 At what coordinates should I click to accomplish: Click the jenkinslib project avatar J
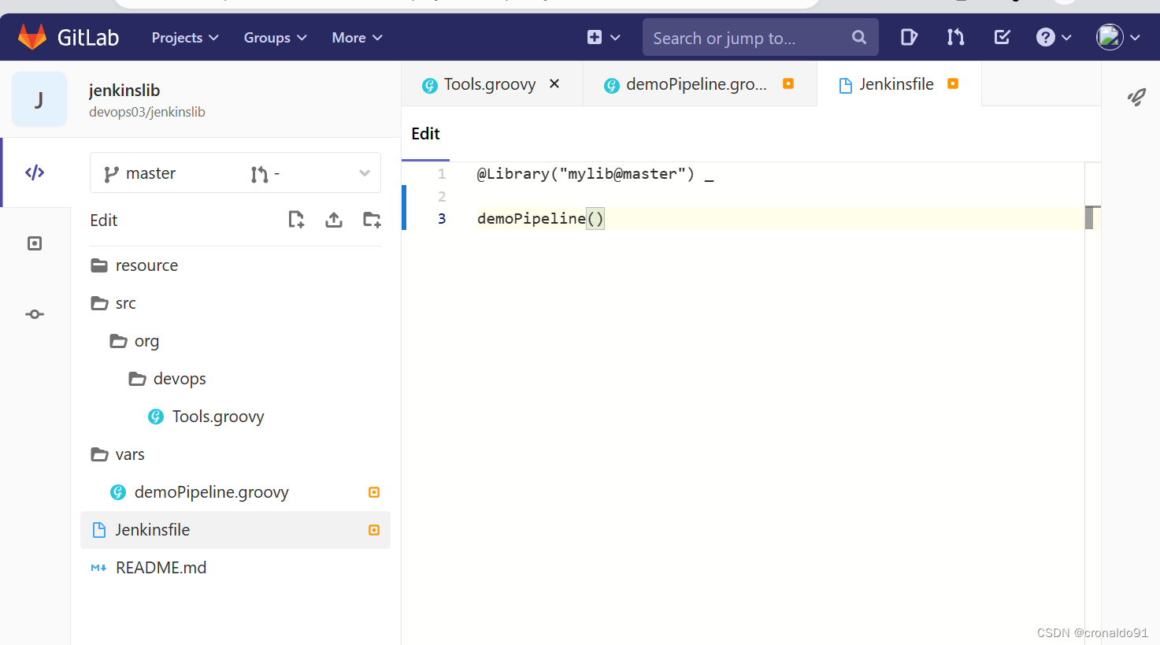39,99
